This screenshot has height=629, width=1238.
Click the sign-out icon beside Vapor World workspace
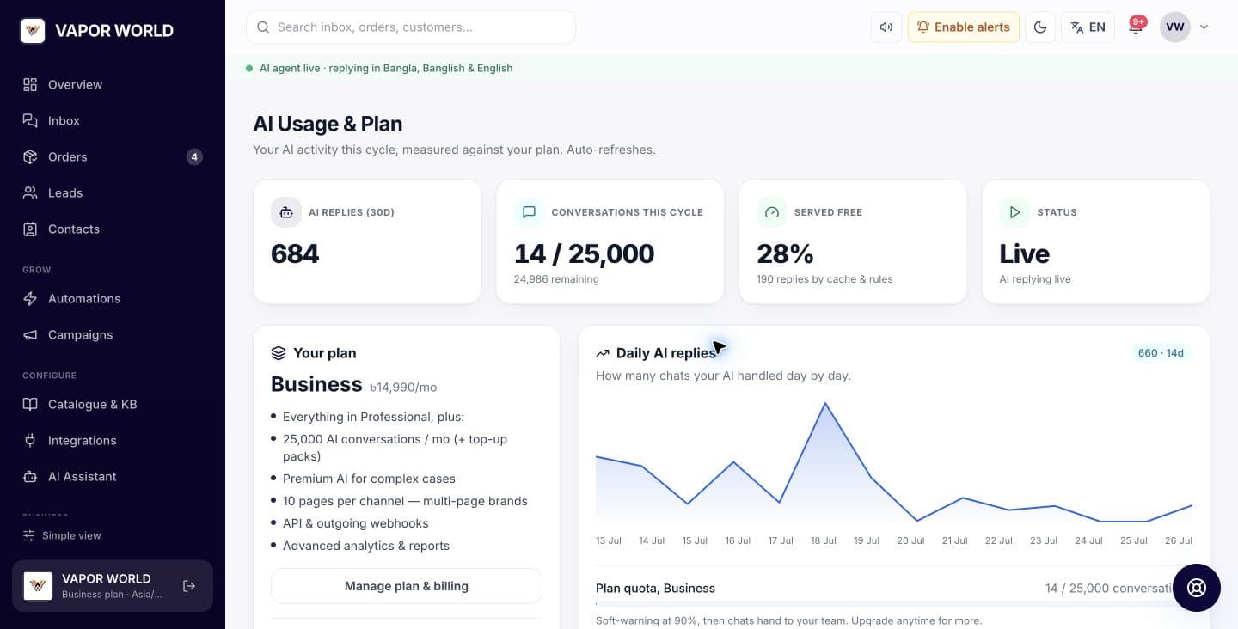point(189,586)
